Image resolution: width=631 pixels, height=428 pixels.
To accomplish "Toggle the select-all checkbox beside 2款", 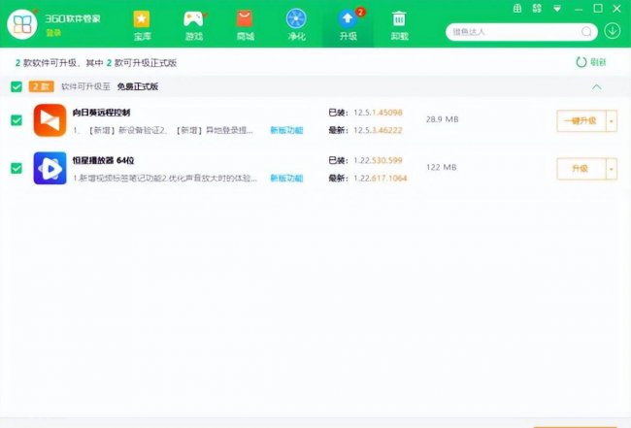I will pyautogui.click(x=17, y=86).
